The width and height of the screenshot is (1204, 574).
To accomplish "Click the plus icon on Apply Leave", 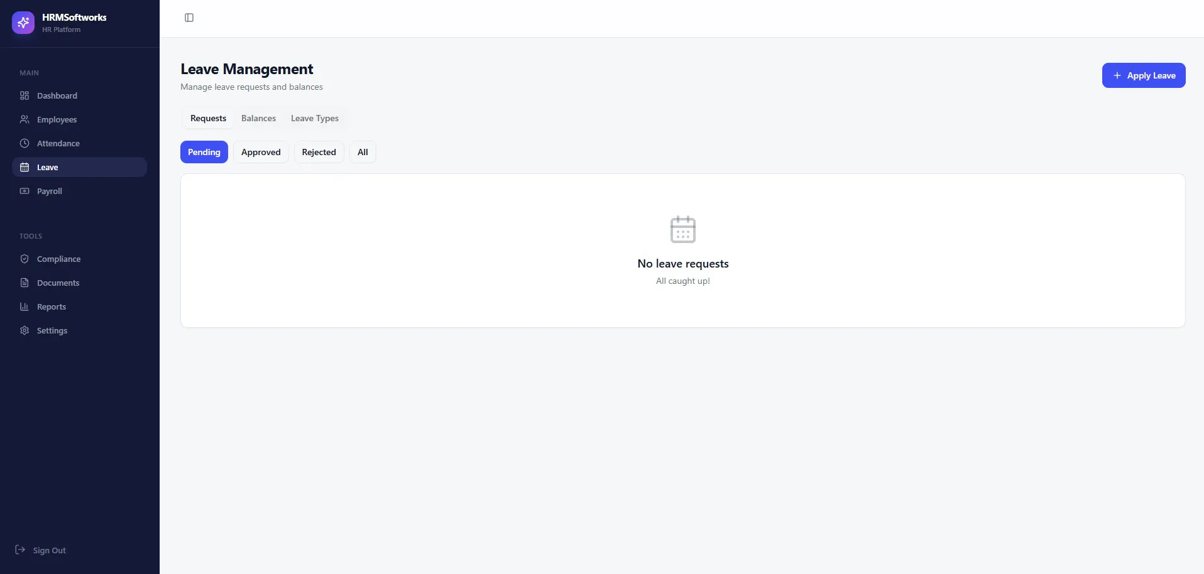I will tap(1117, 75).
